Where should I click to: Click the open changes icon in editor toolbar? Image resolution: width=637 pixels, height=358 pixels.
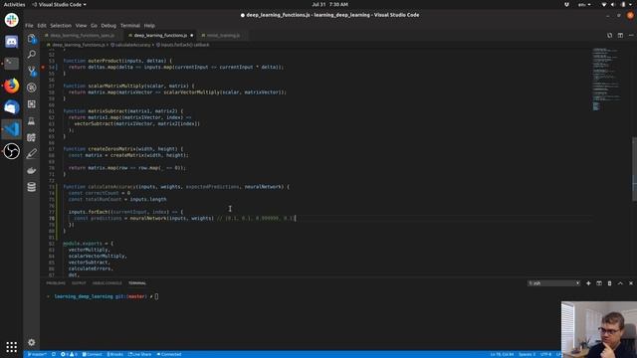click(x=609, y=36)
